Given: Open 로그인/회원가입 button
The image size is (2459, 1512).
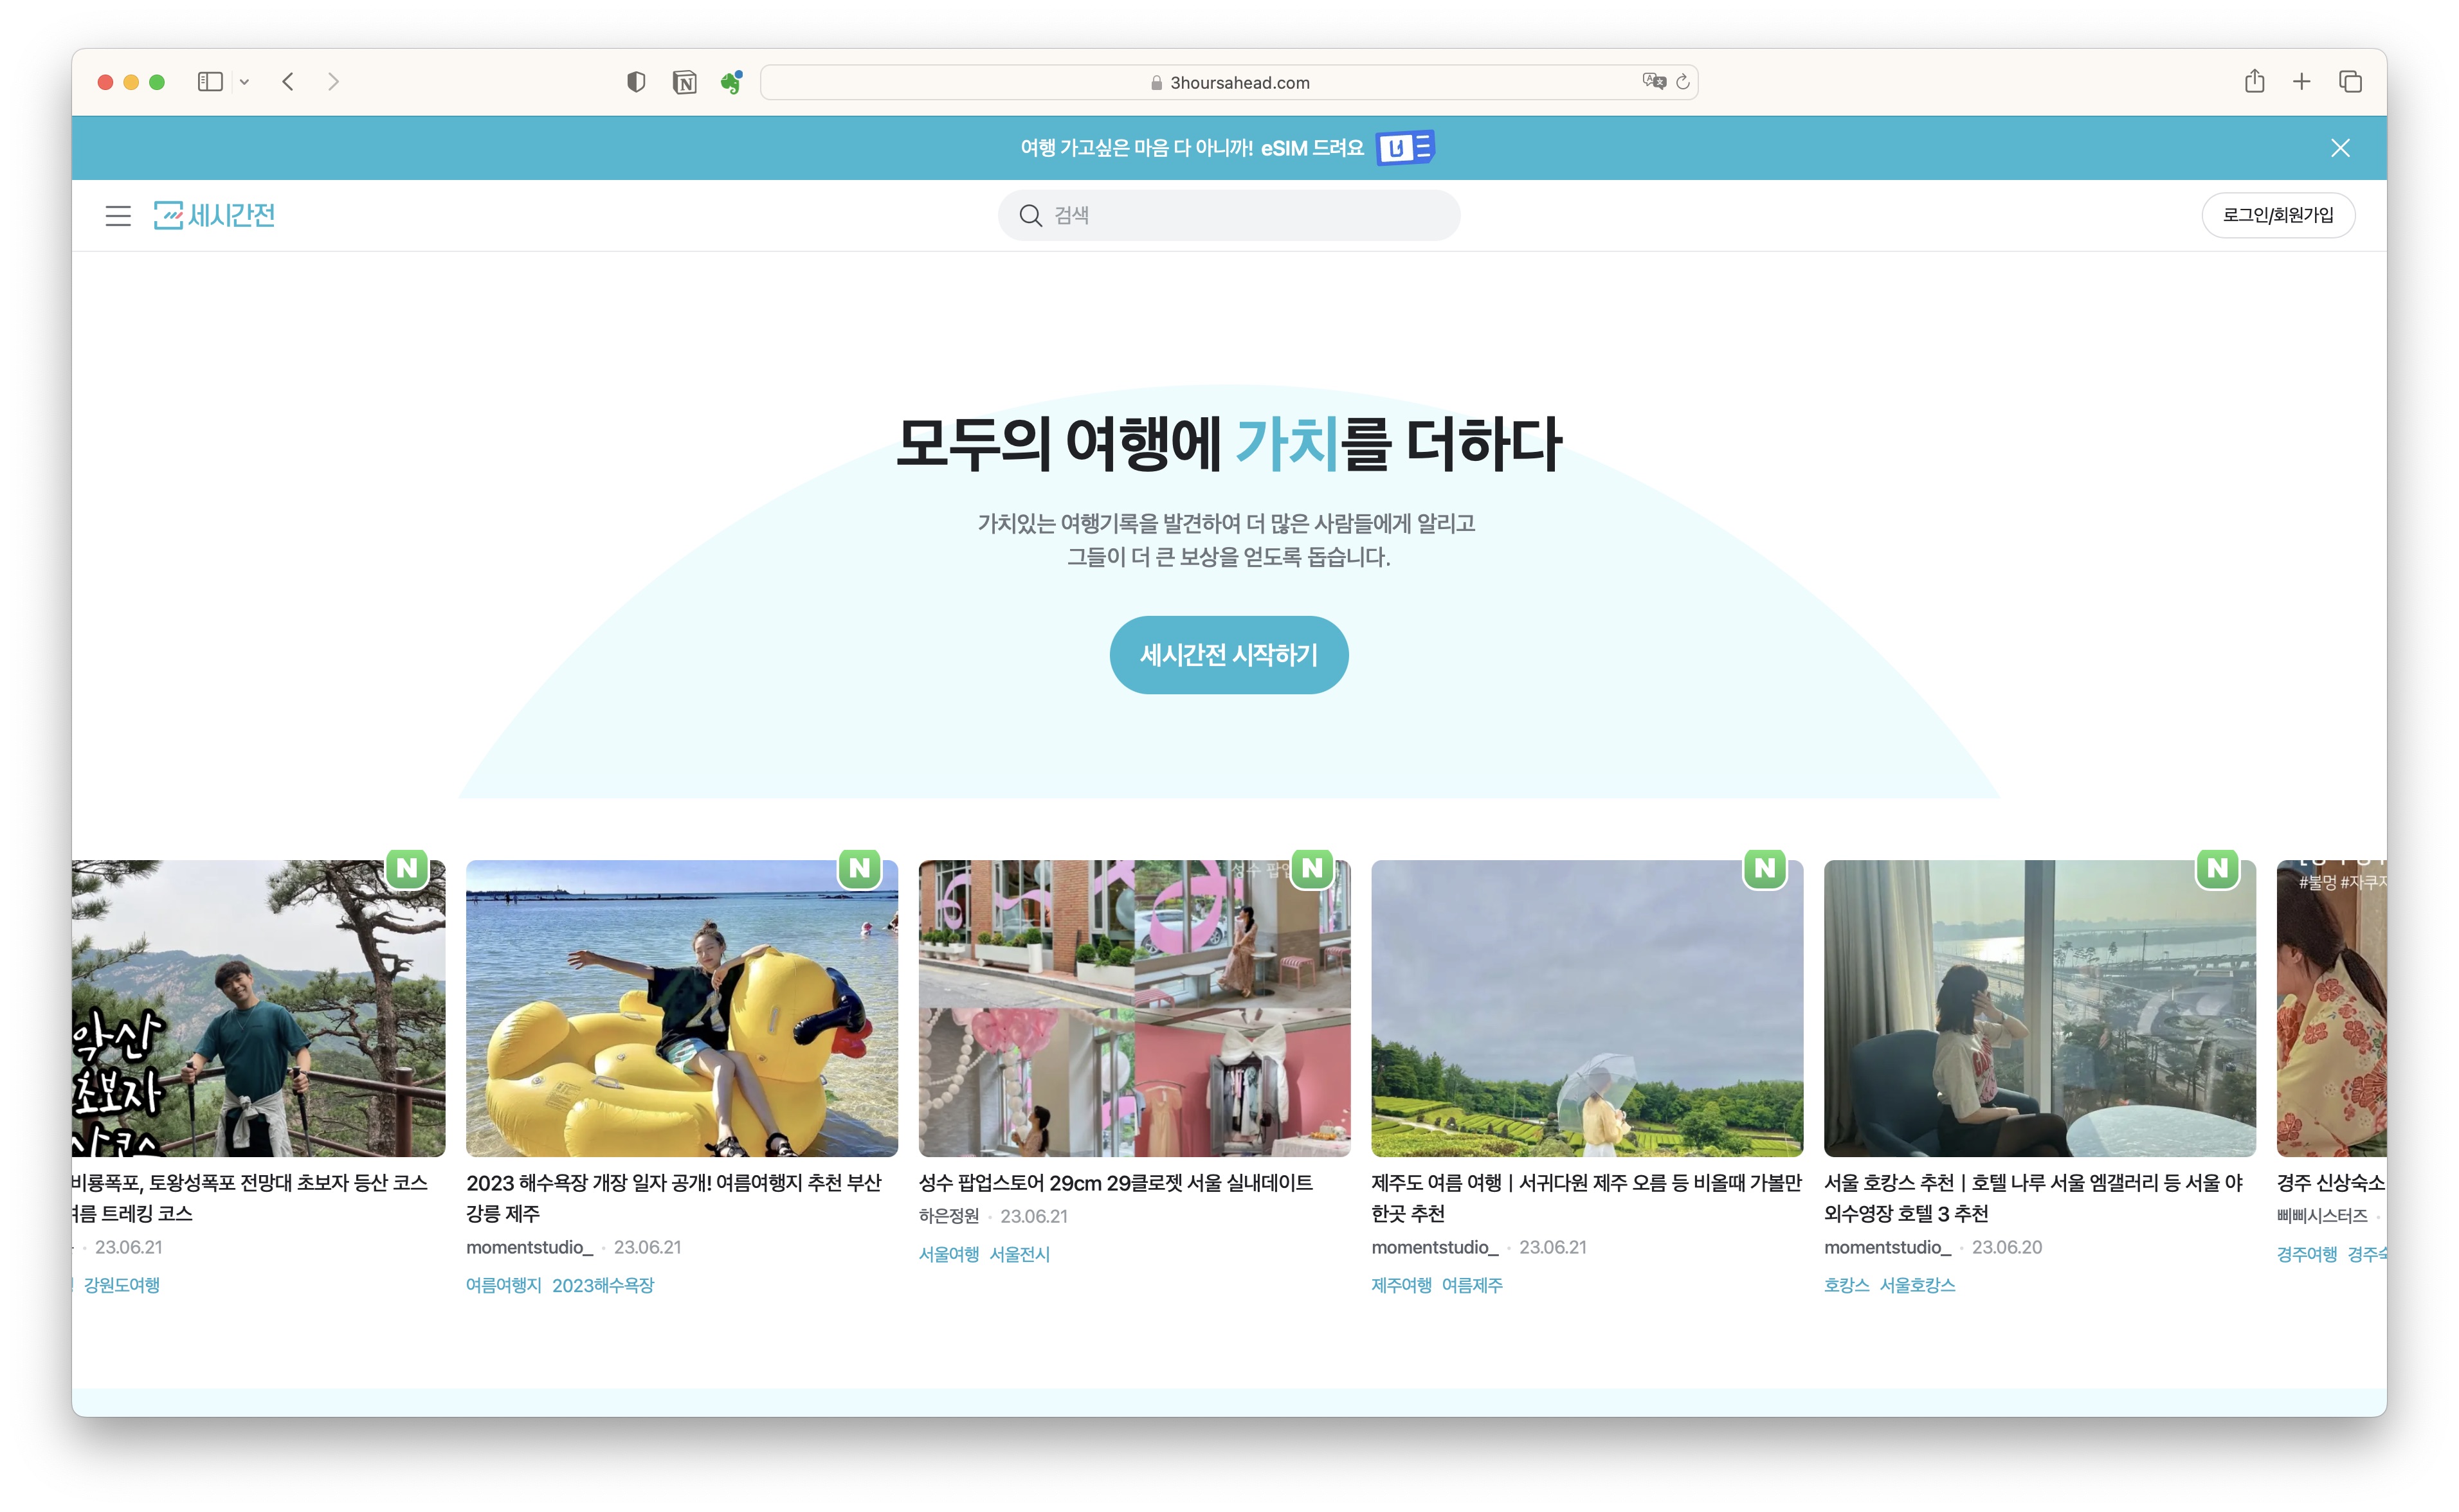Looking at the screenshot, I should click(2278, 215).
